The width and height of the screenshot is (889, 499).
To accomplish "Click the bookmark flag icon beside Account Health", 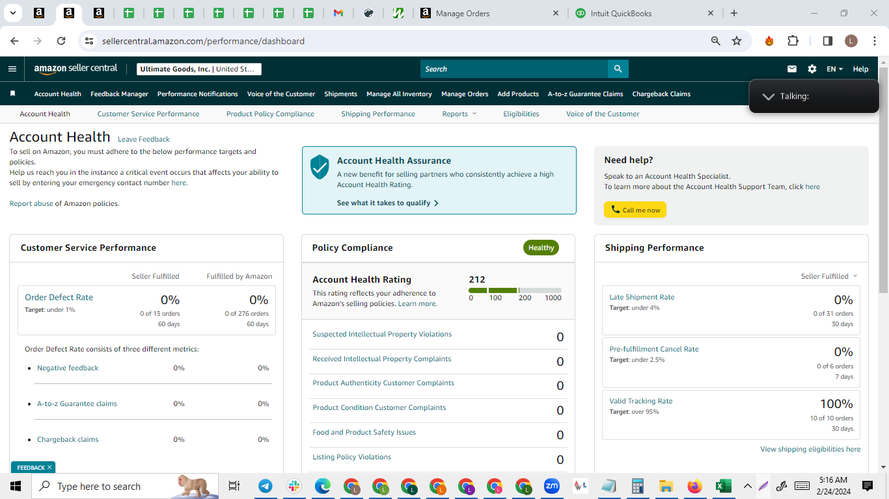I will pyautogui.click(x=12, y=94).
